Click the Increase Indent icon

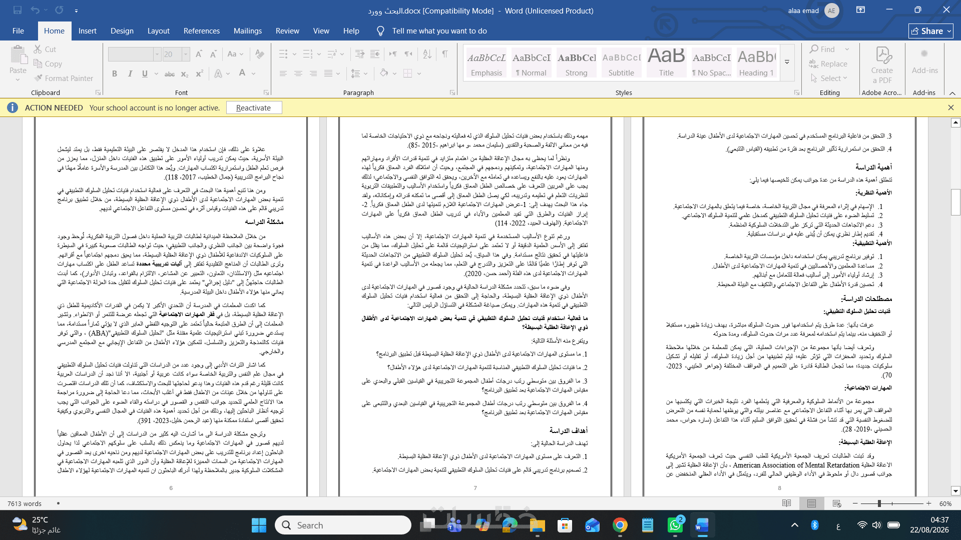[x=375, y=54]
